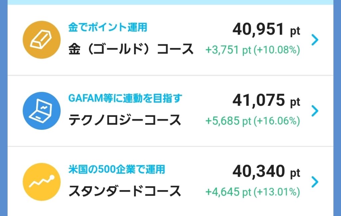Click the (+16.06%) percentage figure

[277, 121]
